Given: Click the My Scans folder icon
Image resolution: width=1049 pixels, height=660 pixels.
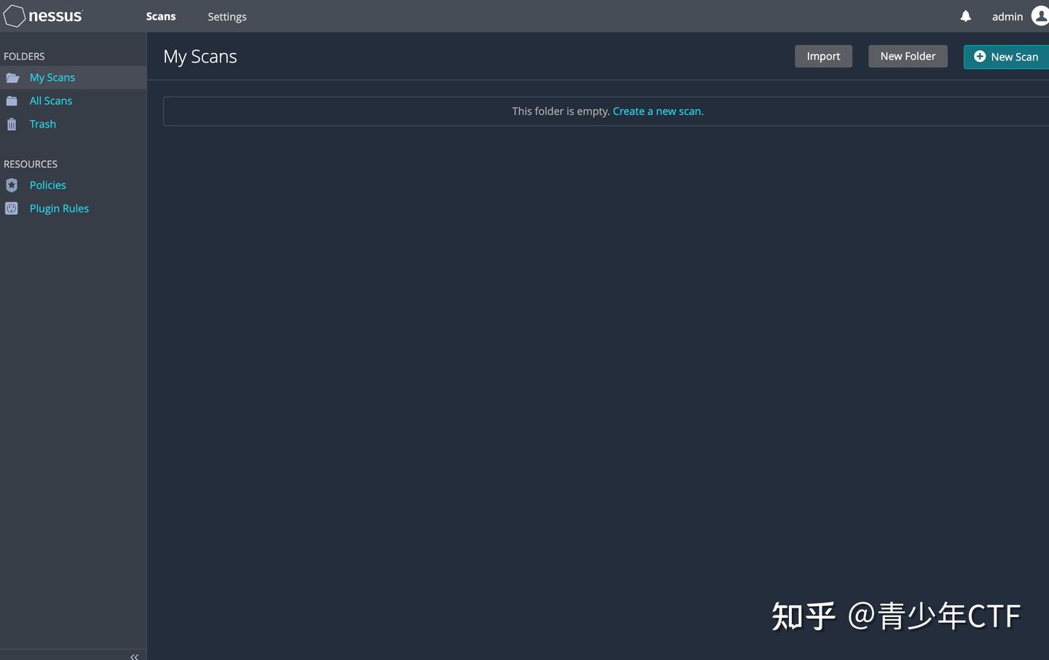Looking at the screenshot, I should pos(12,77).
